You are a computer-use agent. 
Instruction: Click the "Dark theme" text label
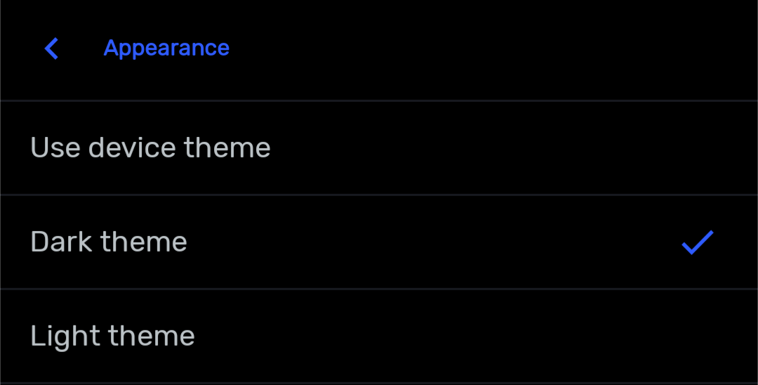[109, 242]
